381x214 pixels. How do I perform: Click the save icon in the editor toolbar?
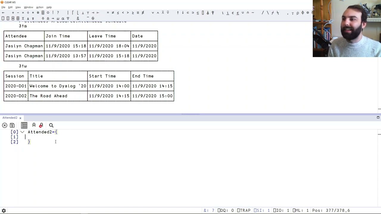coord(12,125)
